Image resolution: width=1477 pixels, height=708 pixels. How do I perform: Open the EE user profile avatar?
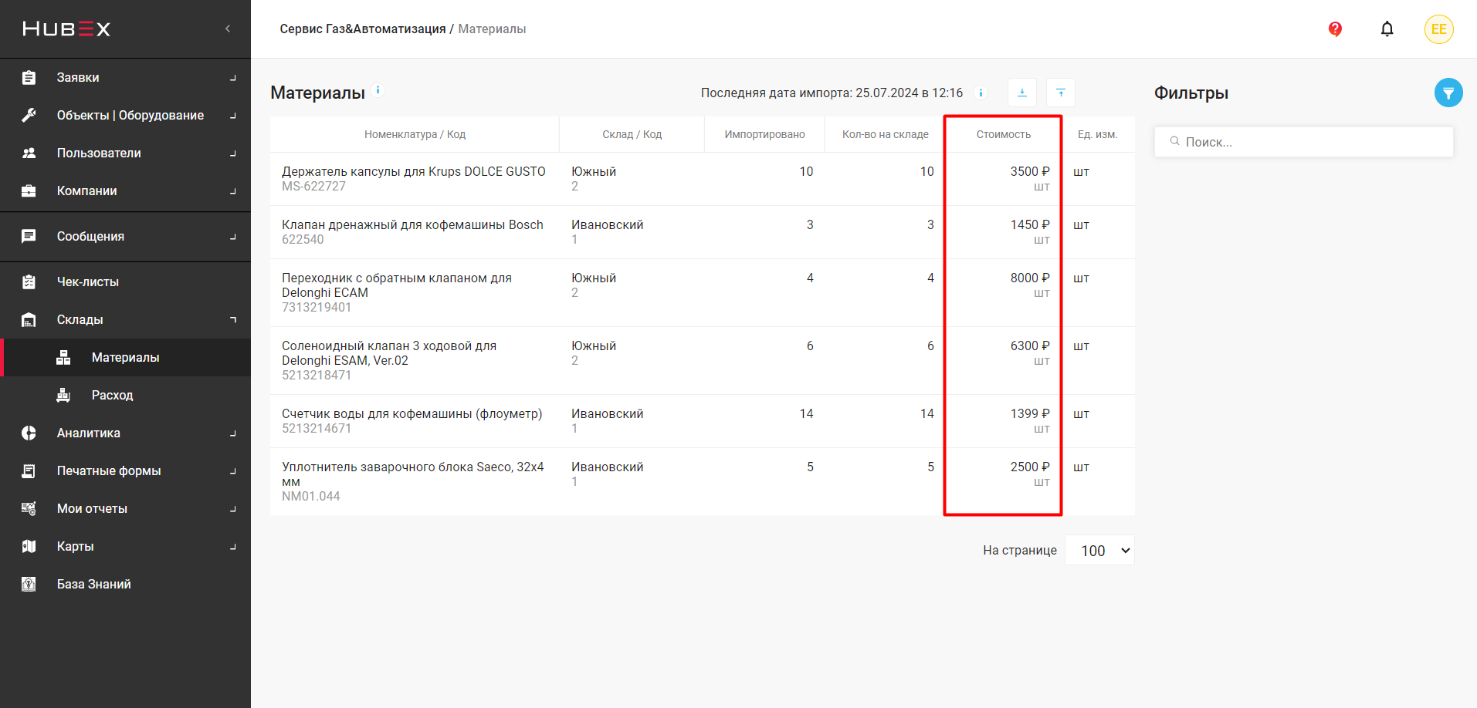[x=1438, y=29]
